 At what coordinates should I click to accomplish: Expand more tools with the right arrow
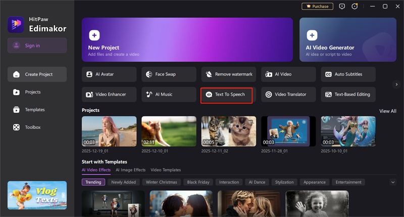click(396, 84)
